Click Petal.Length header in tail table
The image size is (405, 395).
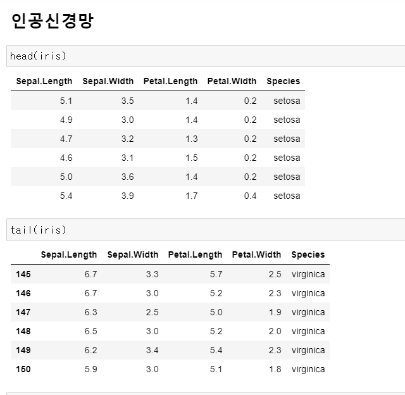click(195, 254)
